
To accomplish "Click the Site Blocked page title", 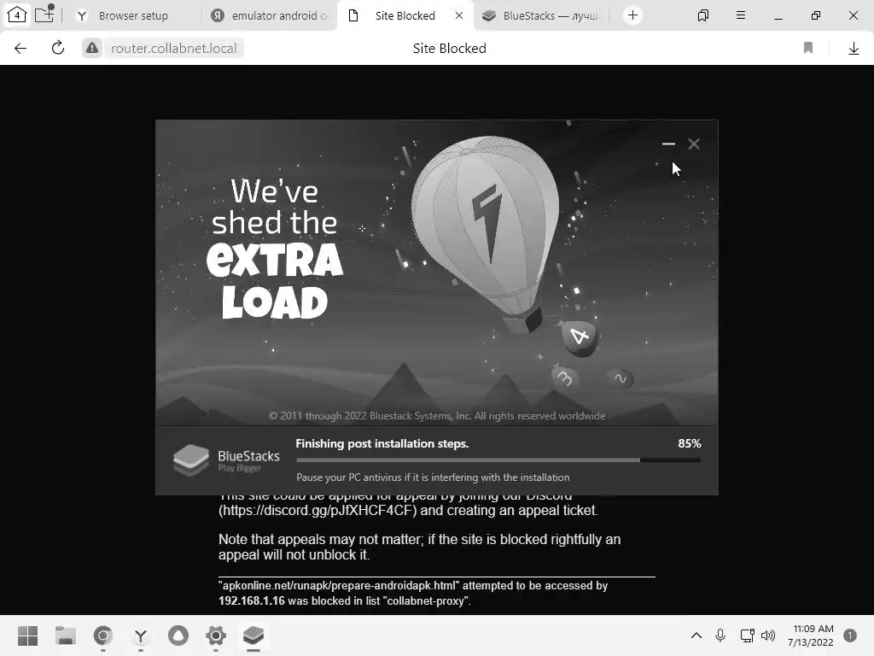I will 449,49.
